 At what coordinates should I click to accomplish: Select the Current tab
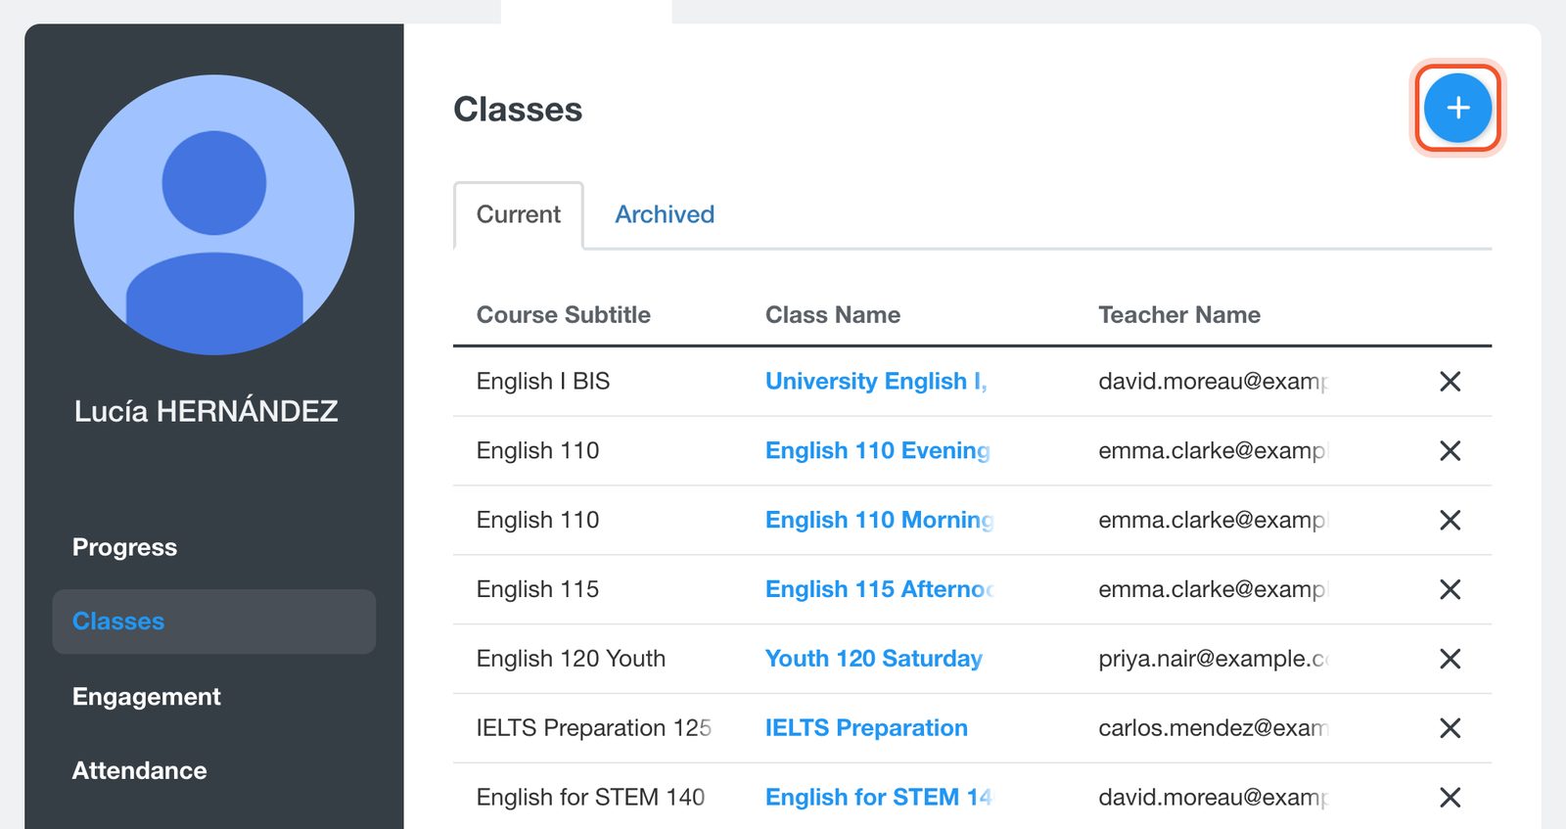pyautogui.click(x=519, y=214)
